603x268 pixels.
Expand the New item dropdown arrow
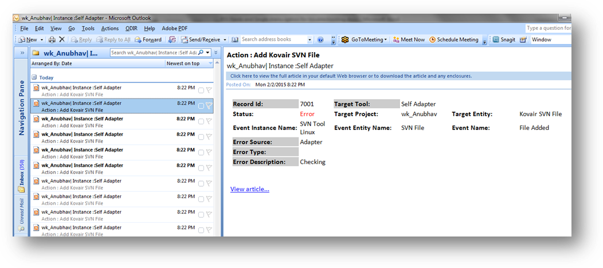[x=42, y=40]
